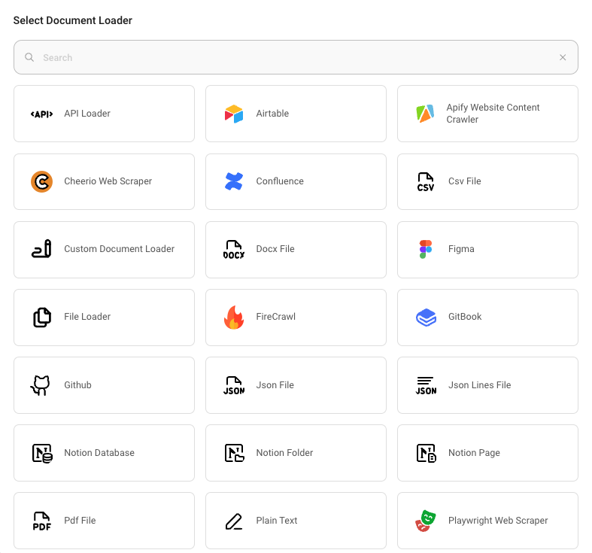Choose the Plain Text label
The width and height of the screenshot is (592, 553).
pyautogui.click(x=277, y=520)
